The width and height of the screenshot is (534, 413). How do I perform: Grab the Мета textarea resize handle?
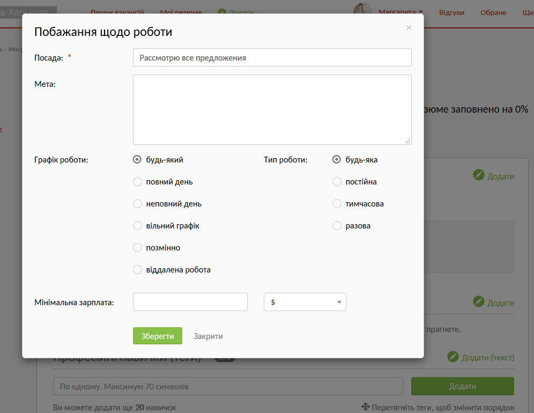[x=408, y=141]
